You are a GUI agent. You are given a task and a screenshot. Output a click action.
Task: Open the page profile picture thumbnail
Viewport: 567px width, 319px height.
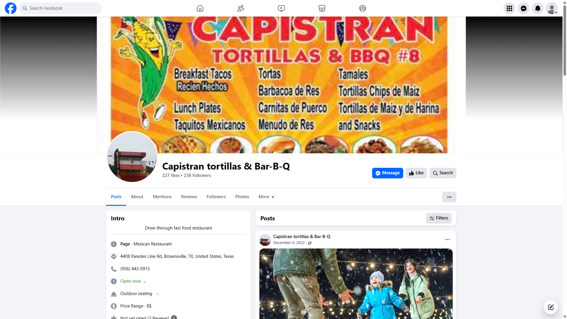[x=132, y=157]
